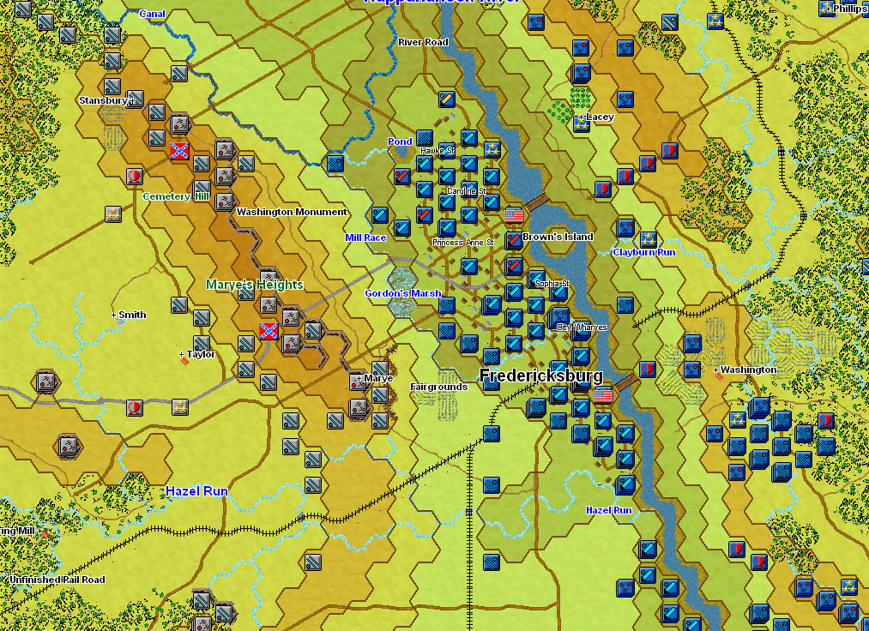Click the Pond label
Screen dimensions: 869x631
tap(400, 141)
